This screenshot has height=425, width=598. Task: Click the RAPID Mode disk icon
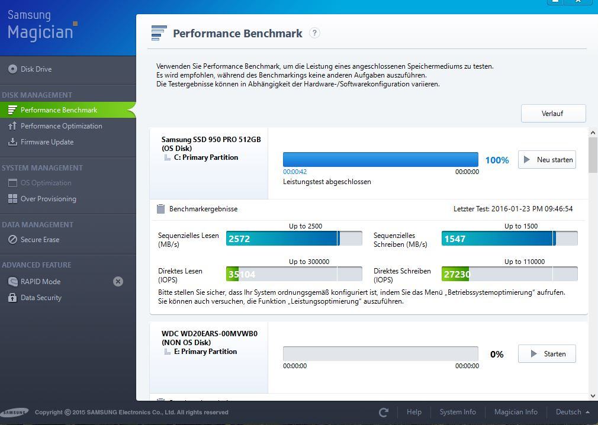pos(12,282)
